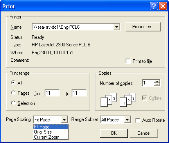Image resolution: width=169 pixels, height=143 pixels.
Task: Close the Print dialog with X
Action: point(163,6)
